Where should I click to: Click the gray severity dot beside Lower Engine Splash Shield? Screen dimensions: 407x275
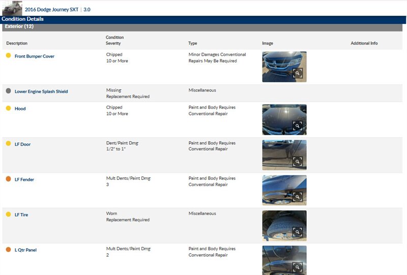pos(8,90)
